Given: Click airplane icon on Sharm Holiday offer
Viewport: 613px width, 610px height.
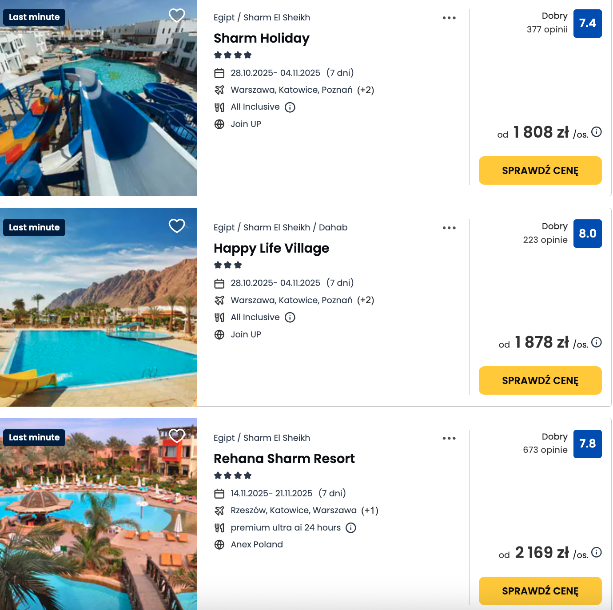Looking at the screenshot, I should [219, 90].
